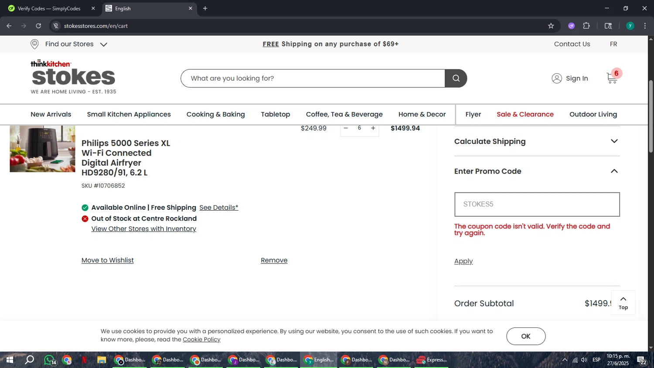This screenshot has height=368, width=654.
Task: Click the Sign In user icon
Action: point(557,78)
